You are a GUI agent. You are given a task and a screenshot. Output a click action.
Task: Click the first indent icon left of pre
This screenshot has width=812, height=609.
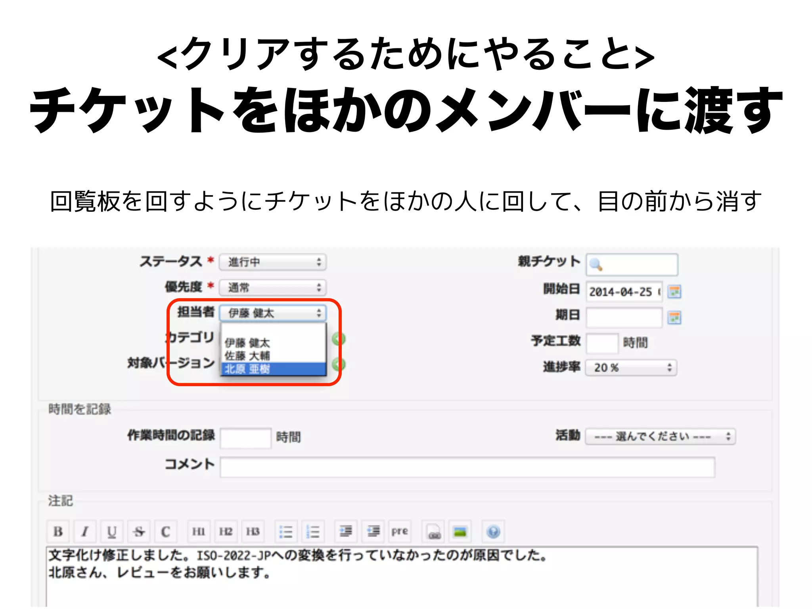346,531
